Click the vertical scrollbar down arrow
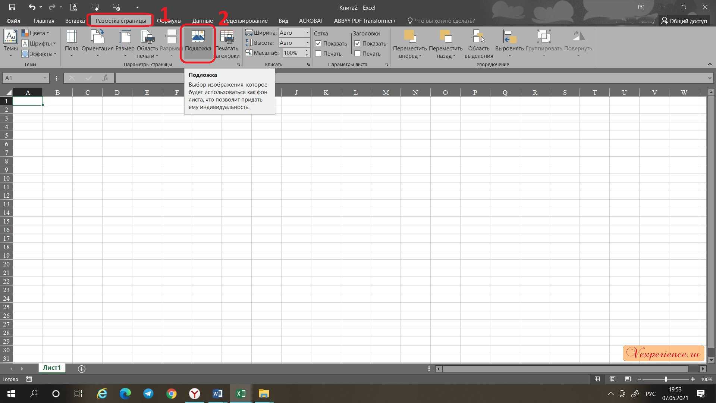The width and height of the screenshot is (716, 403). [x=711, y=360]
